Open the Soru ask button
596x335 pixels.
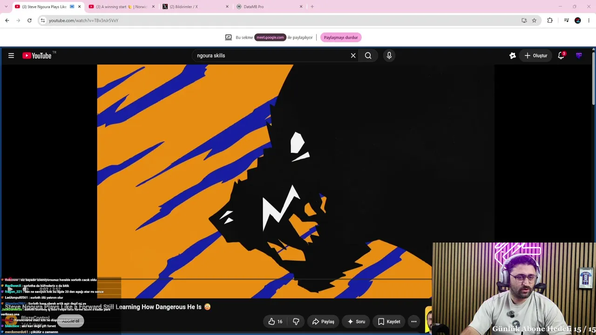tap(356, 322)
